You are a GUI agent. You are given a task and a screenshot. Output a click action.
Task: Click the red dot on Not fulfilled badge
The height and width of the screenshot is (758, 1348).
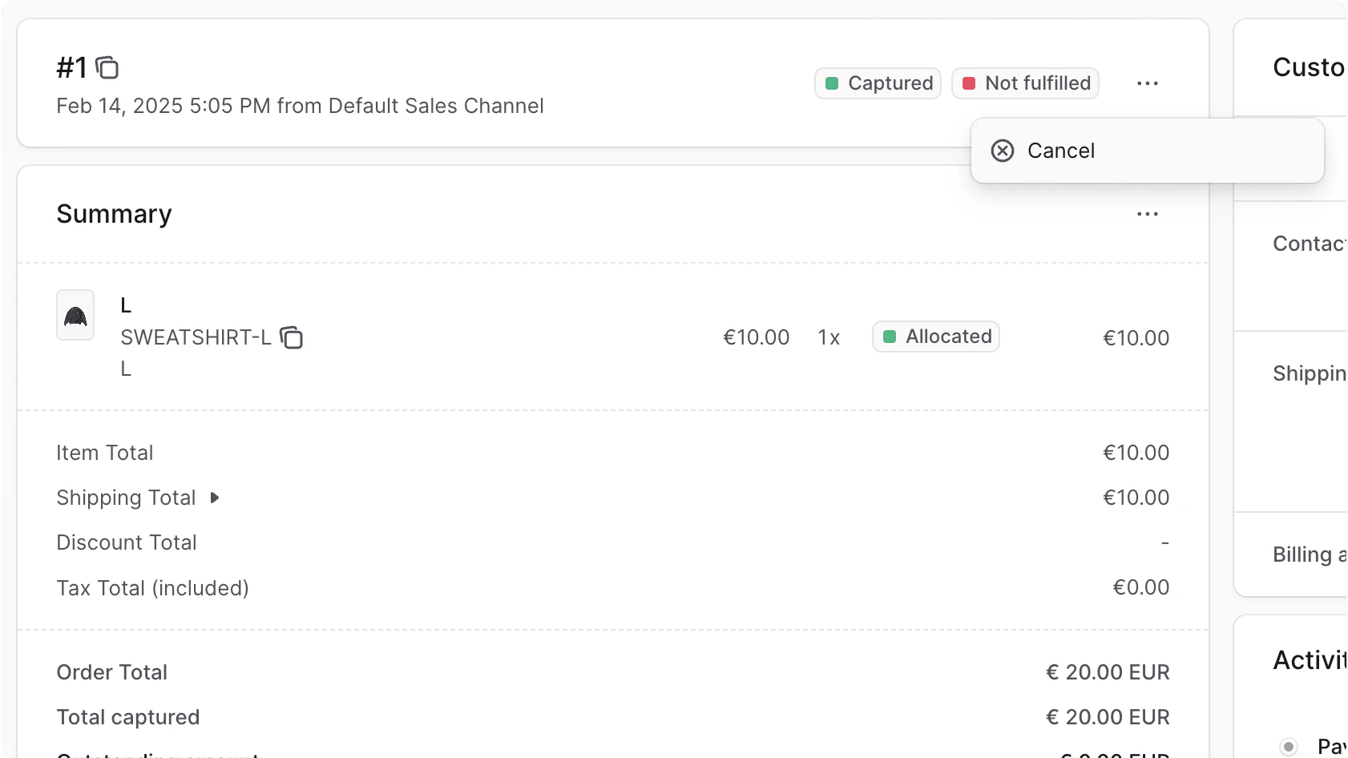pyautogui.click(x=970, y=83)
